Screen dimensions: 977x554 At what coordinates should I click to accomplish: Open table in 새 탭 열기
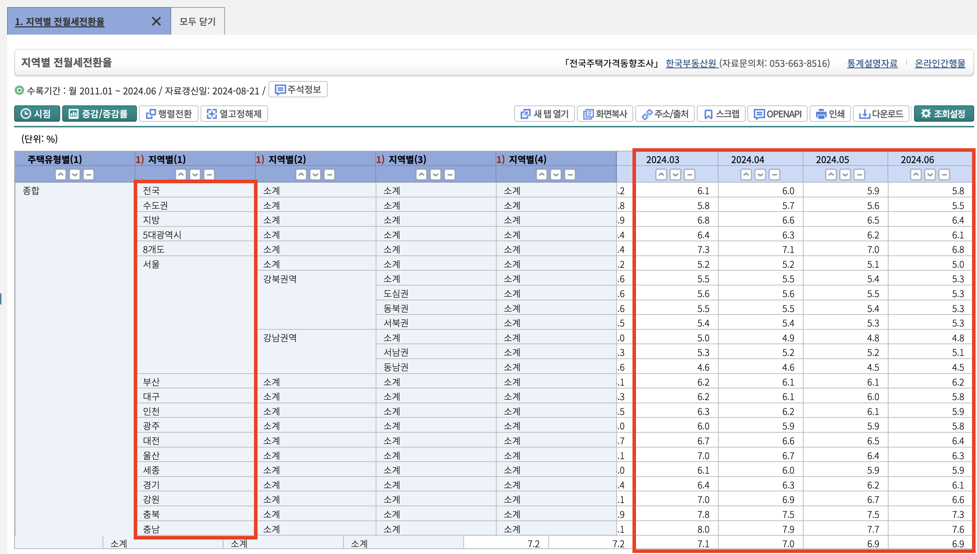click(x=544, y=114)
